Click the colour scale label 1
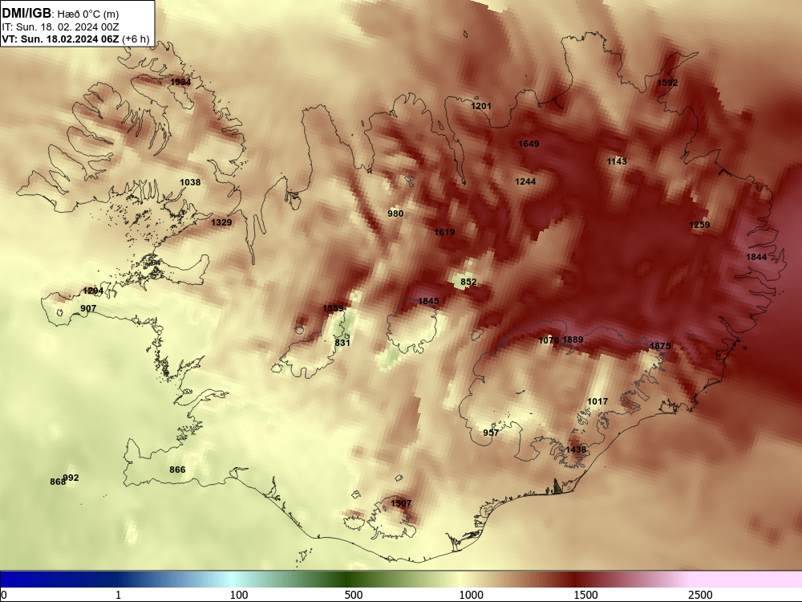This screenshot has height=602, width=802. pyautogui.click(x=119, y=595)
